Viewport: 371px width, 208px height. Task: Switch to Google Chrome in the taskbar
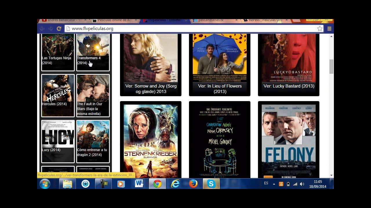[157, 184]
